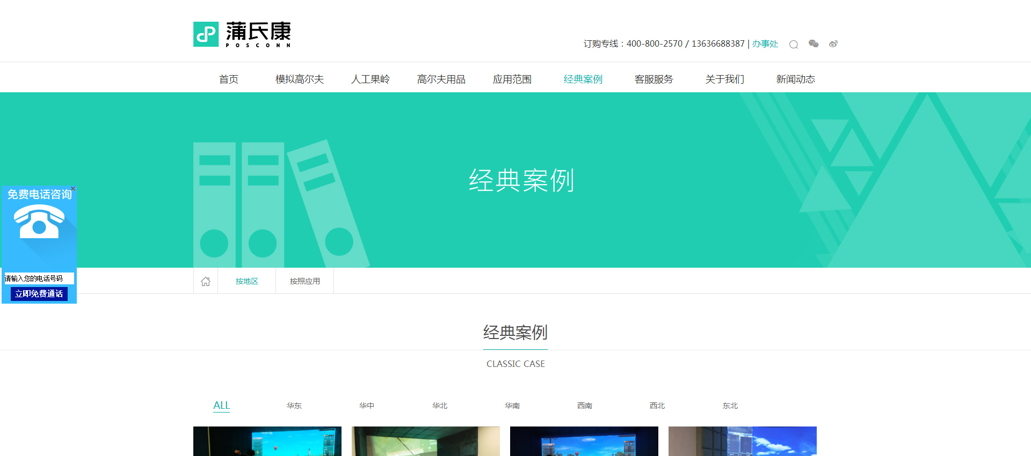Click the home icon in breadcrumb bar
The height and width of the screenshot is (456, 1031).
(206, 281)
